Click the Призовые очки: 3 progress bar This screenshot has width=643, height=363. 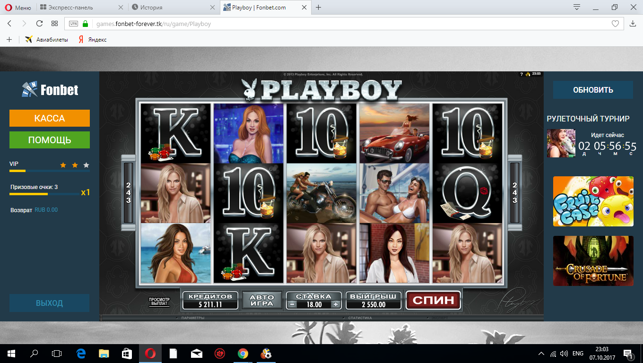(x=45, y=194)
